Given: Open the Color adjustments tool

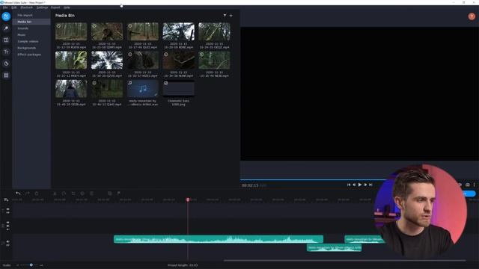Looking at the screenshot, I should (x=82, y=194).
